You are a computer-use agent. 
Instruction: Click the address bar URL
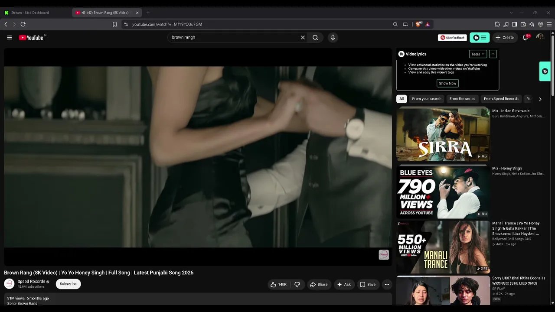tap(167, 24)
